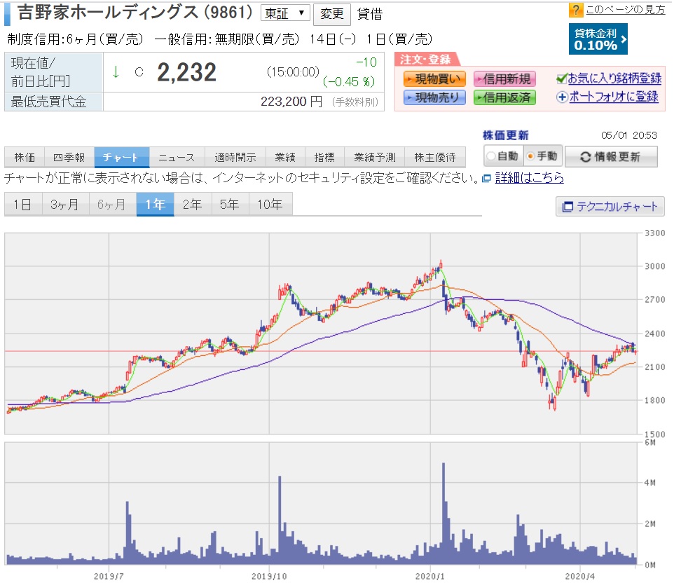Select the 自動 price update radio
The width and height of the screenshot is (674, 583).
[491, 156]
